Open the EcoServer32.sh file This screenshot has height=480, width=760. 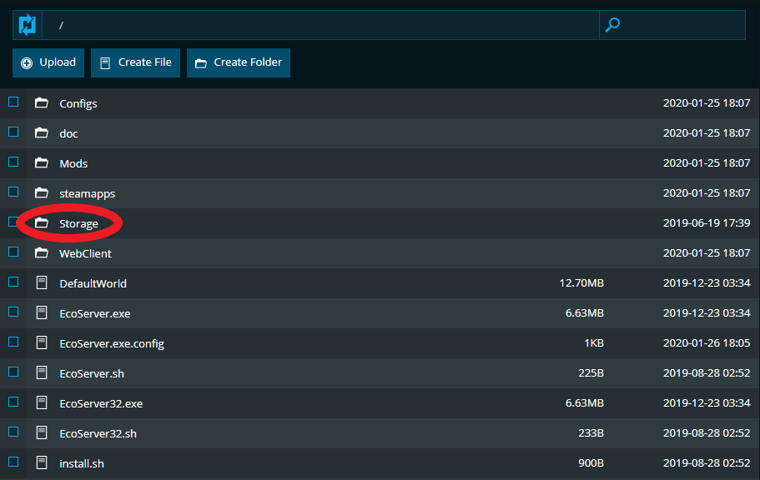point(98,434)
